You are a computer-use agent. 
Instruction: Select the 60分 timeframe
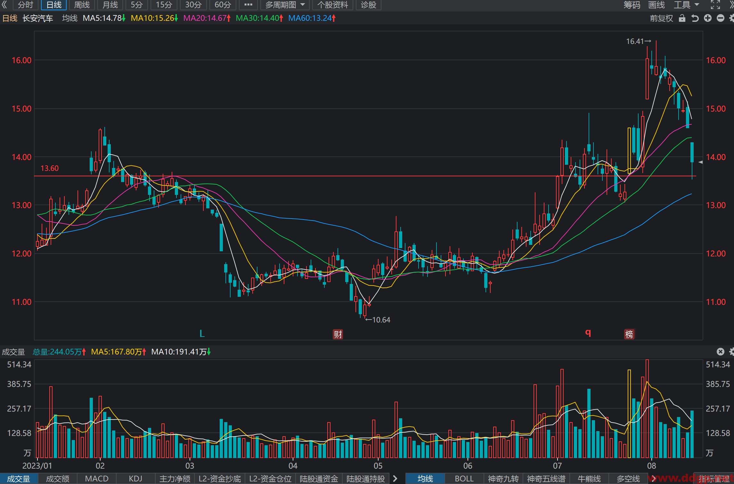point(223,5)
